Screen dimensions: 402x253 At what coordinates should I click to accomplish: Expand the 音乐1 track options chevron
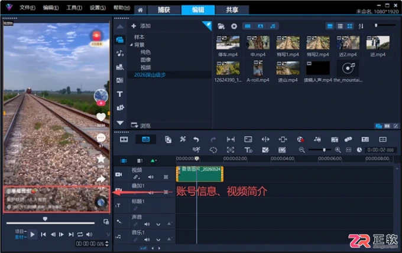[x=158, y=239]
